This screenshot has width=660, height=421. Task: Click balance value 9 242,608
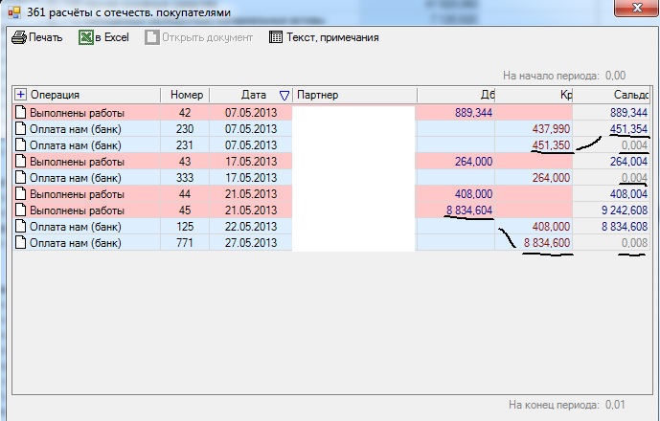[x=625, y=210]
